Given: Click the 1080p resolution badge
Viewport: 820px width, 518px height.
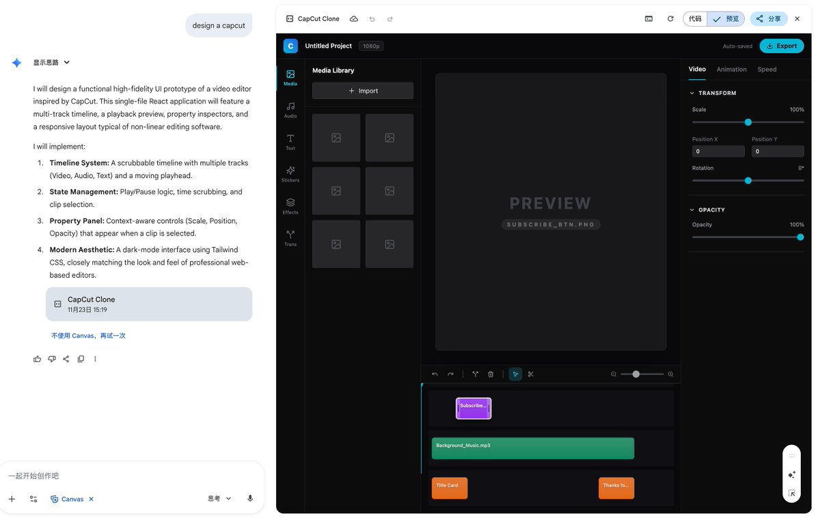Looking at the screenshot, I should pos(371,46).
